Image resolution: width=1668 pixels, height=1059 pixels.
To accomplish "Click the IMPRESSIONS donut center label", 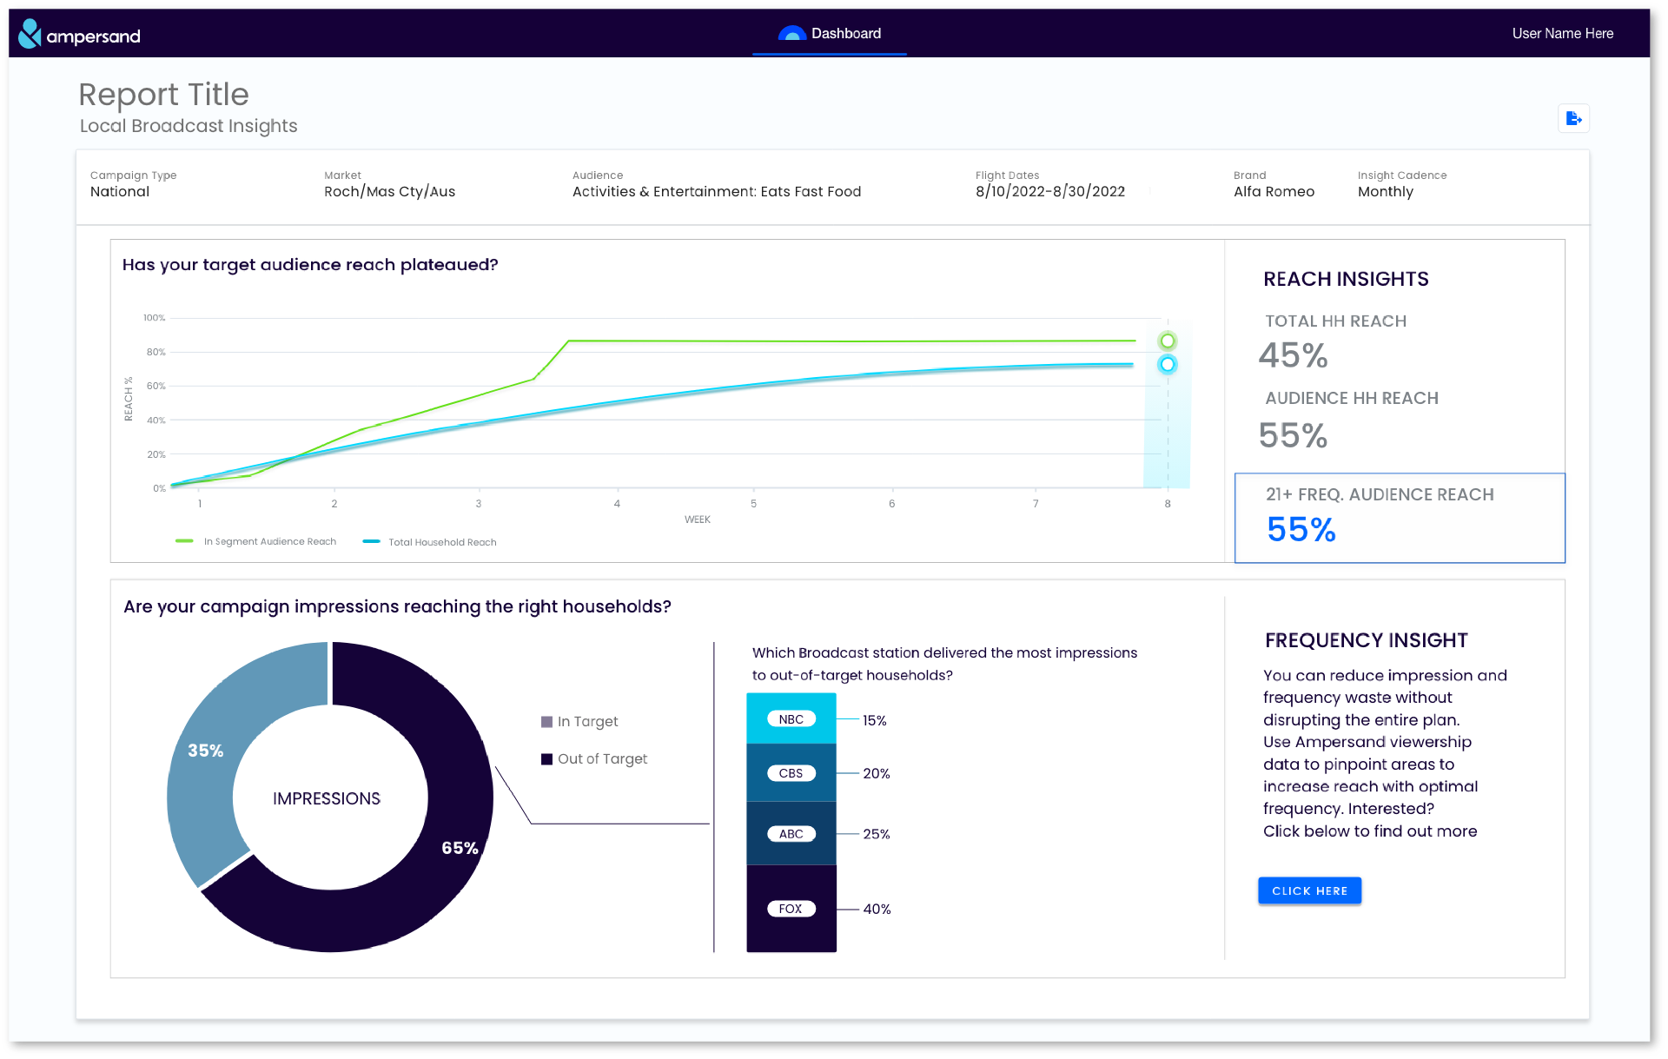I will pos(327,799).
